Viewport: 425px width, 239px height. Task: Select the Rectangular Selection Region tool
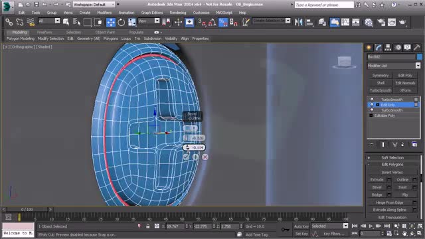click(88, 22)
